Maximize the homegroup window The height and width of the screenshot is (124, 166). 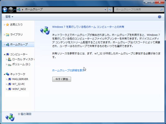pos(152,2)
